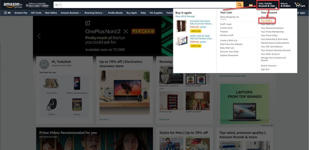The height and width of the screenshot is (150, 309).
Task: Click the user profile avatar icon
Action: [44, 64]
